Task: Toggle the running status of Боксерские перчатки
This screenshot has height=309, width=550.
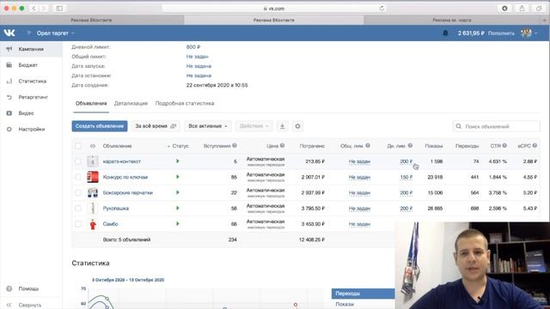Action: click(178, 192)
